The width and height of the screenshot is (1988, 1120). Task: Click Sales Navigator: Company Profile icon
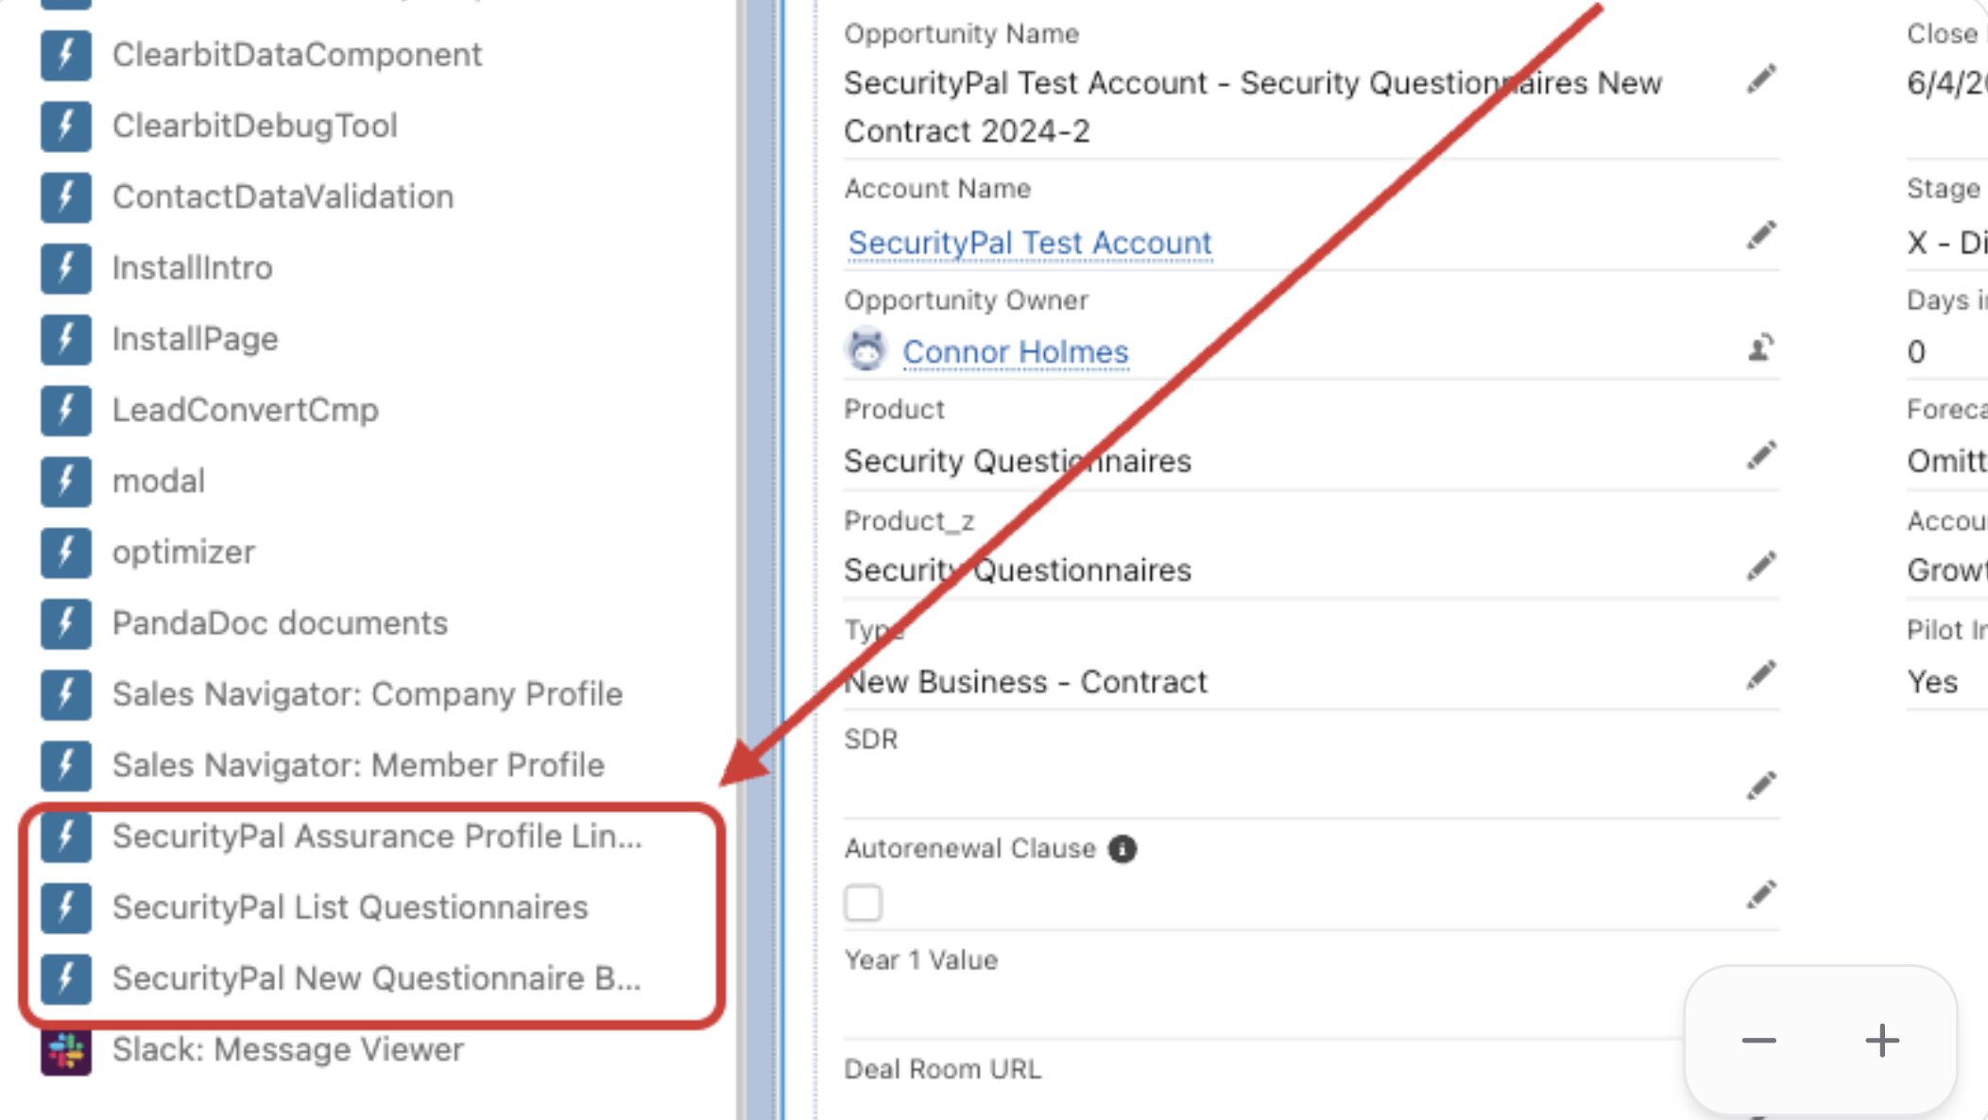click(x=65, y=694)
